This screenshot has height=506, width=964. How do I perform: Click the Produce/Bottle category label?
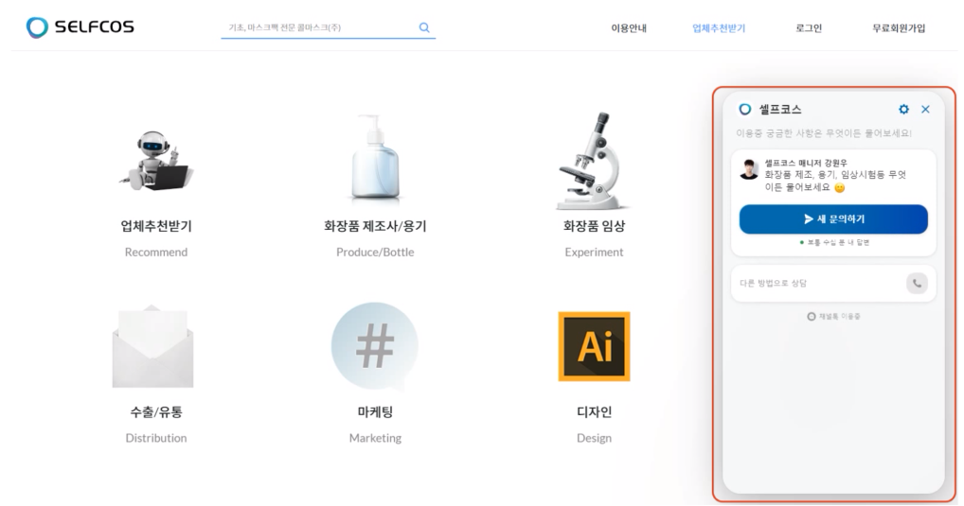375,253
